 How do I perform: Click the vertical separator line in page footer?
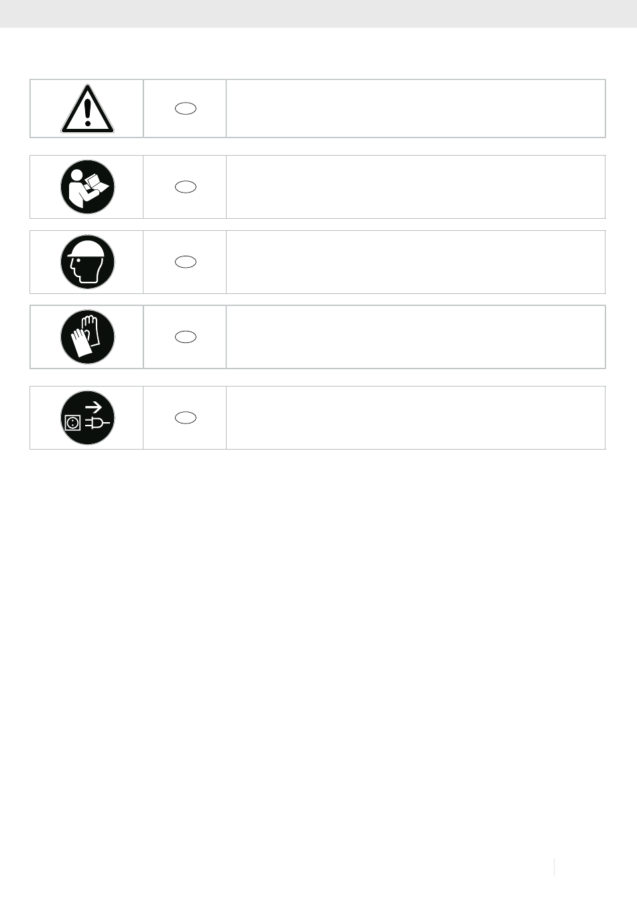coord(555,866)
